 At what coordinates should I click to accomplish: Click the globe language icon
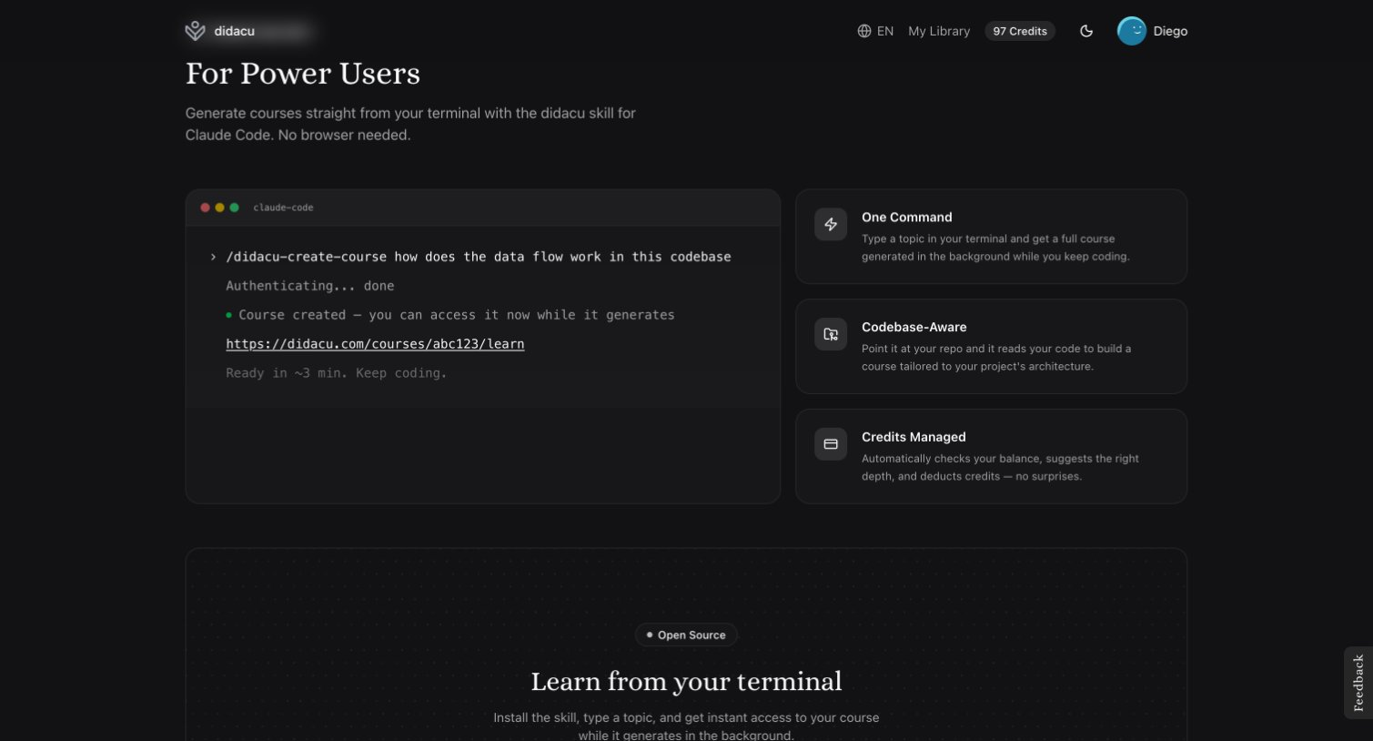click(863, 30)
